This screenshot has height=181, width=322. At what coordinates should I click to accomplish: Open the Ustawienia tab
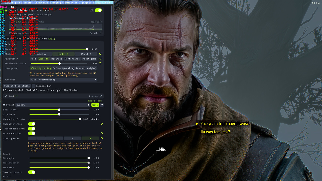pyautogui.click(x=41, y=3)
